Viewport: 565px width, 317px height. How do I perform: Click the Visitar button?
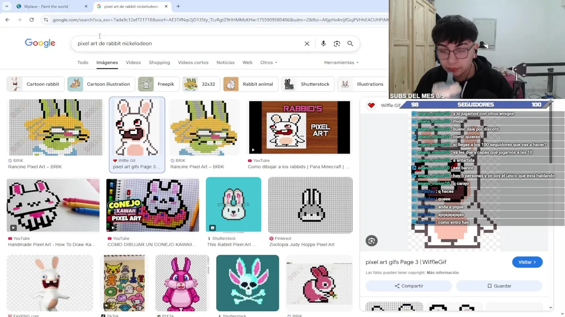coord(527,262)
